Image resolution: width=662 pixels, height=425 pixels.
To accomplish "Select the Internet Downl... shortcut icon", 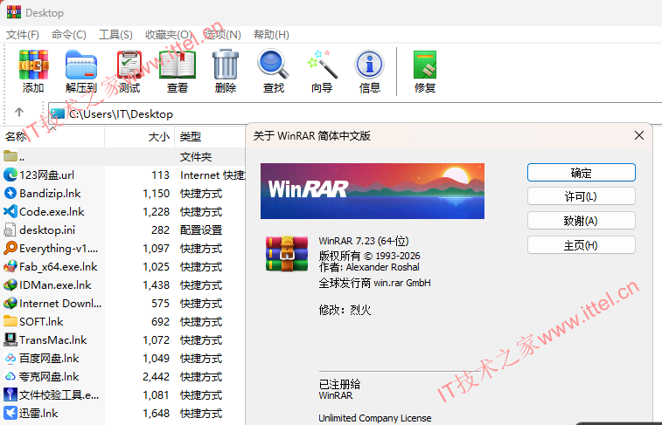I will point(10,304).
